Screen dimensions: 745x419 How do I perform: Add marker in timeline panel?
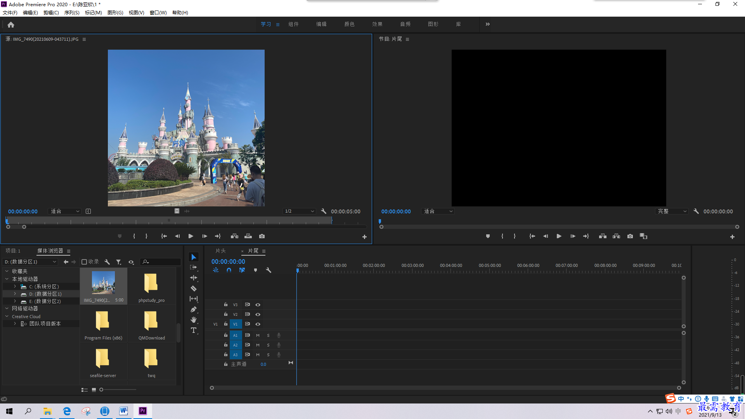tap(255, 270)
